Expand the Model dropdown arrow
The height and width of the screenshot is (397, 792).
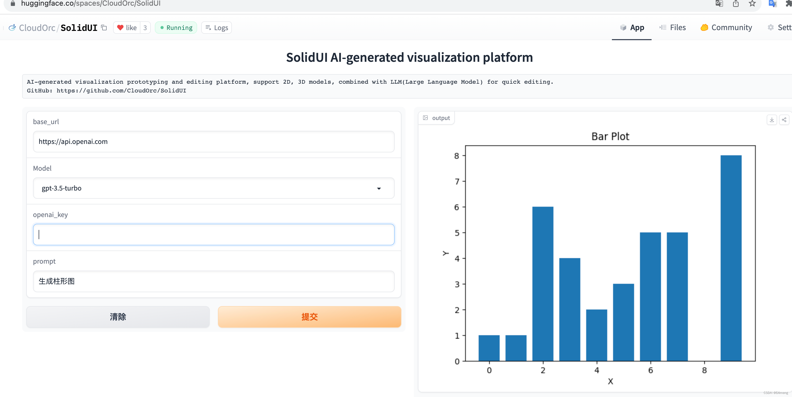click(x=379, y=188)
